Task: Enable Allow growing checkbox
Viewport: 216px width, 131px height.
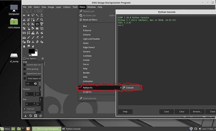Action: click(25, 69)
